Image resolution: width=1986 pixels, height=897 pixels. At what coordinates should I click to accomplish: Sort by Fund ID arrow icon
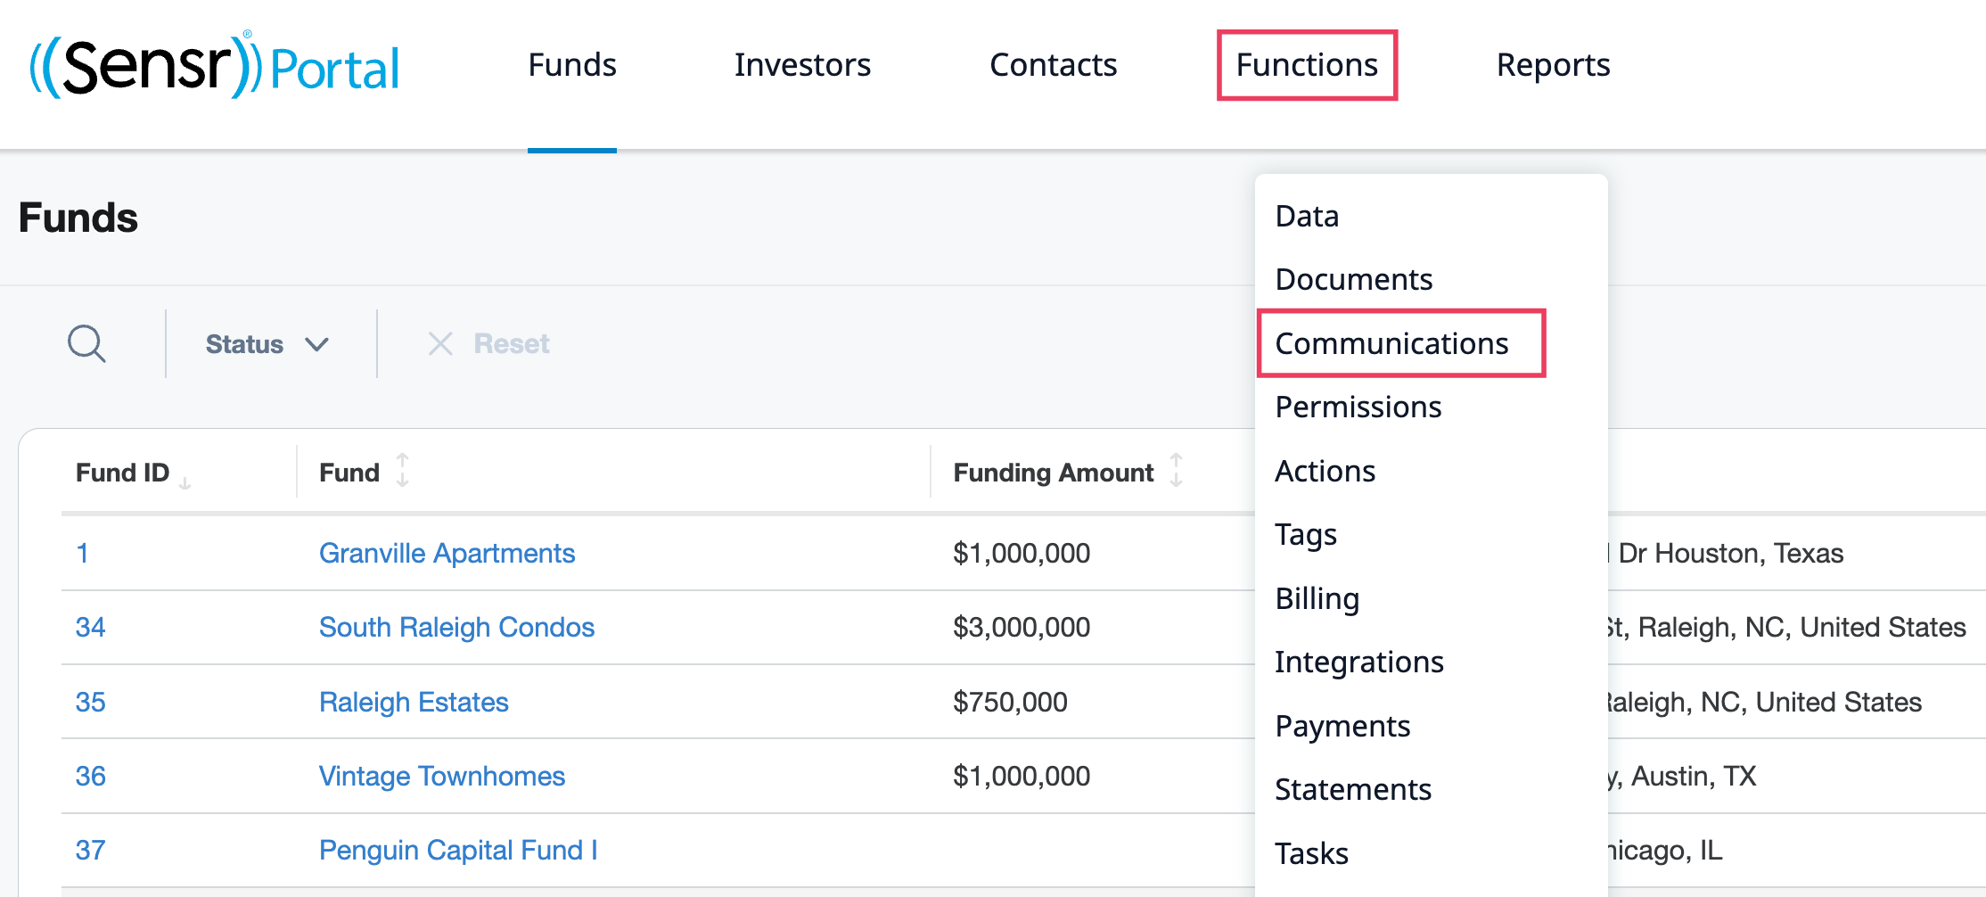click(x=185, y=482)
